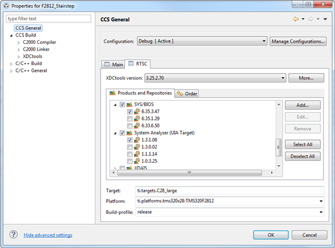
Task: Check UIA version 1.3.0.02
Action: 130,147
